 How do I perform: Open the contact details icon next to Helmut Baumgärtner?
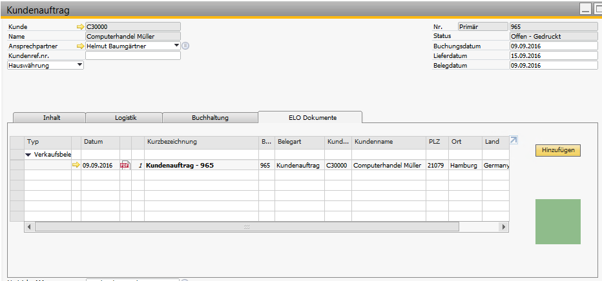click(185, 46)
